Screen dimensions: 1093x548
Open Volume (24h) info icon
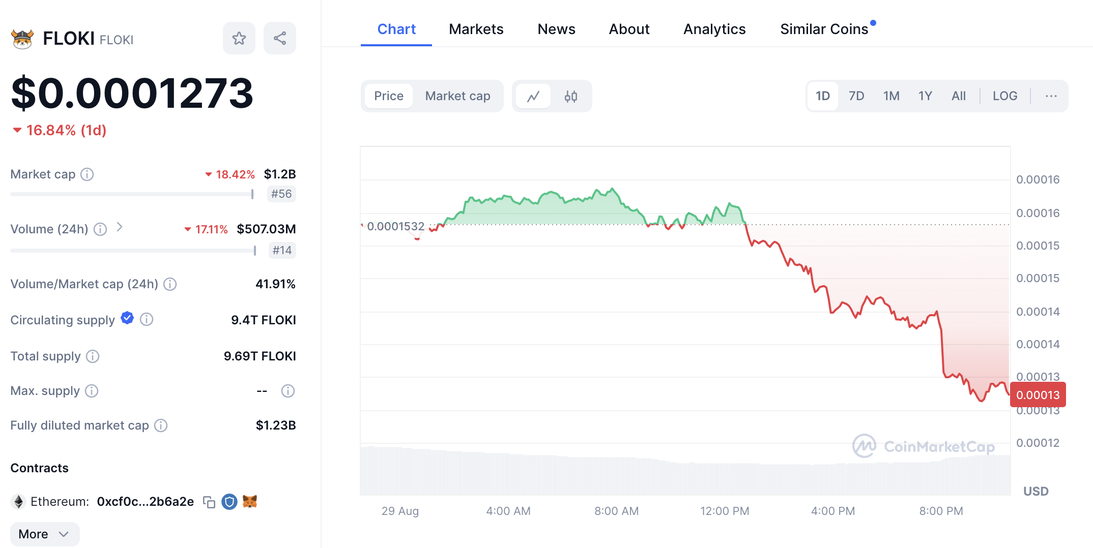pyautogui.click(x=100, y=229)
